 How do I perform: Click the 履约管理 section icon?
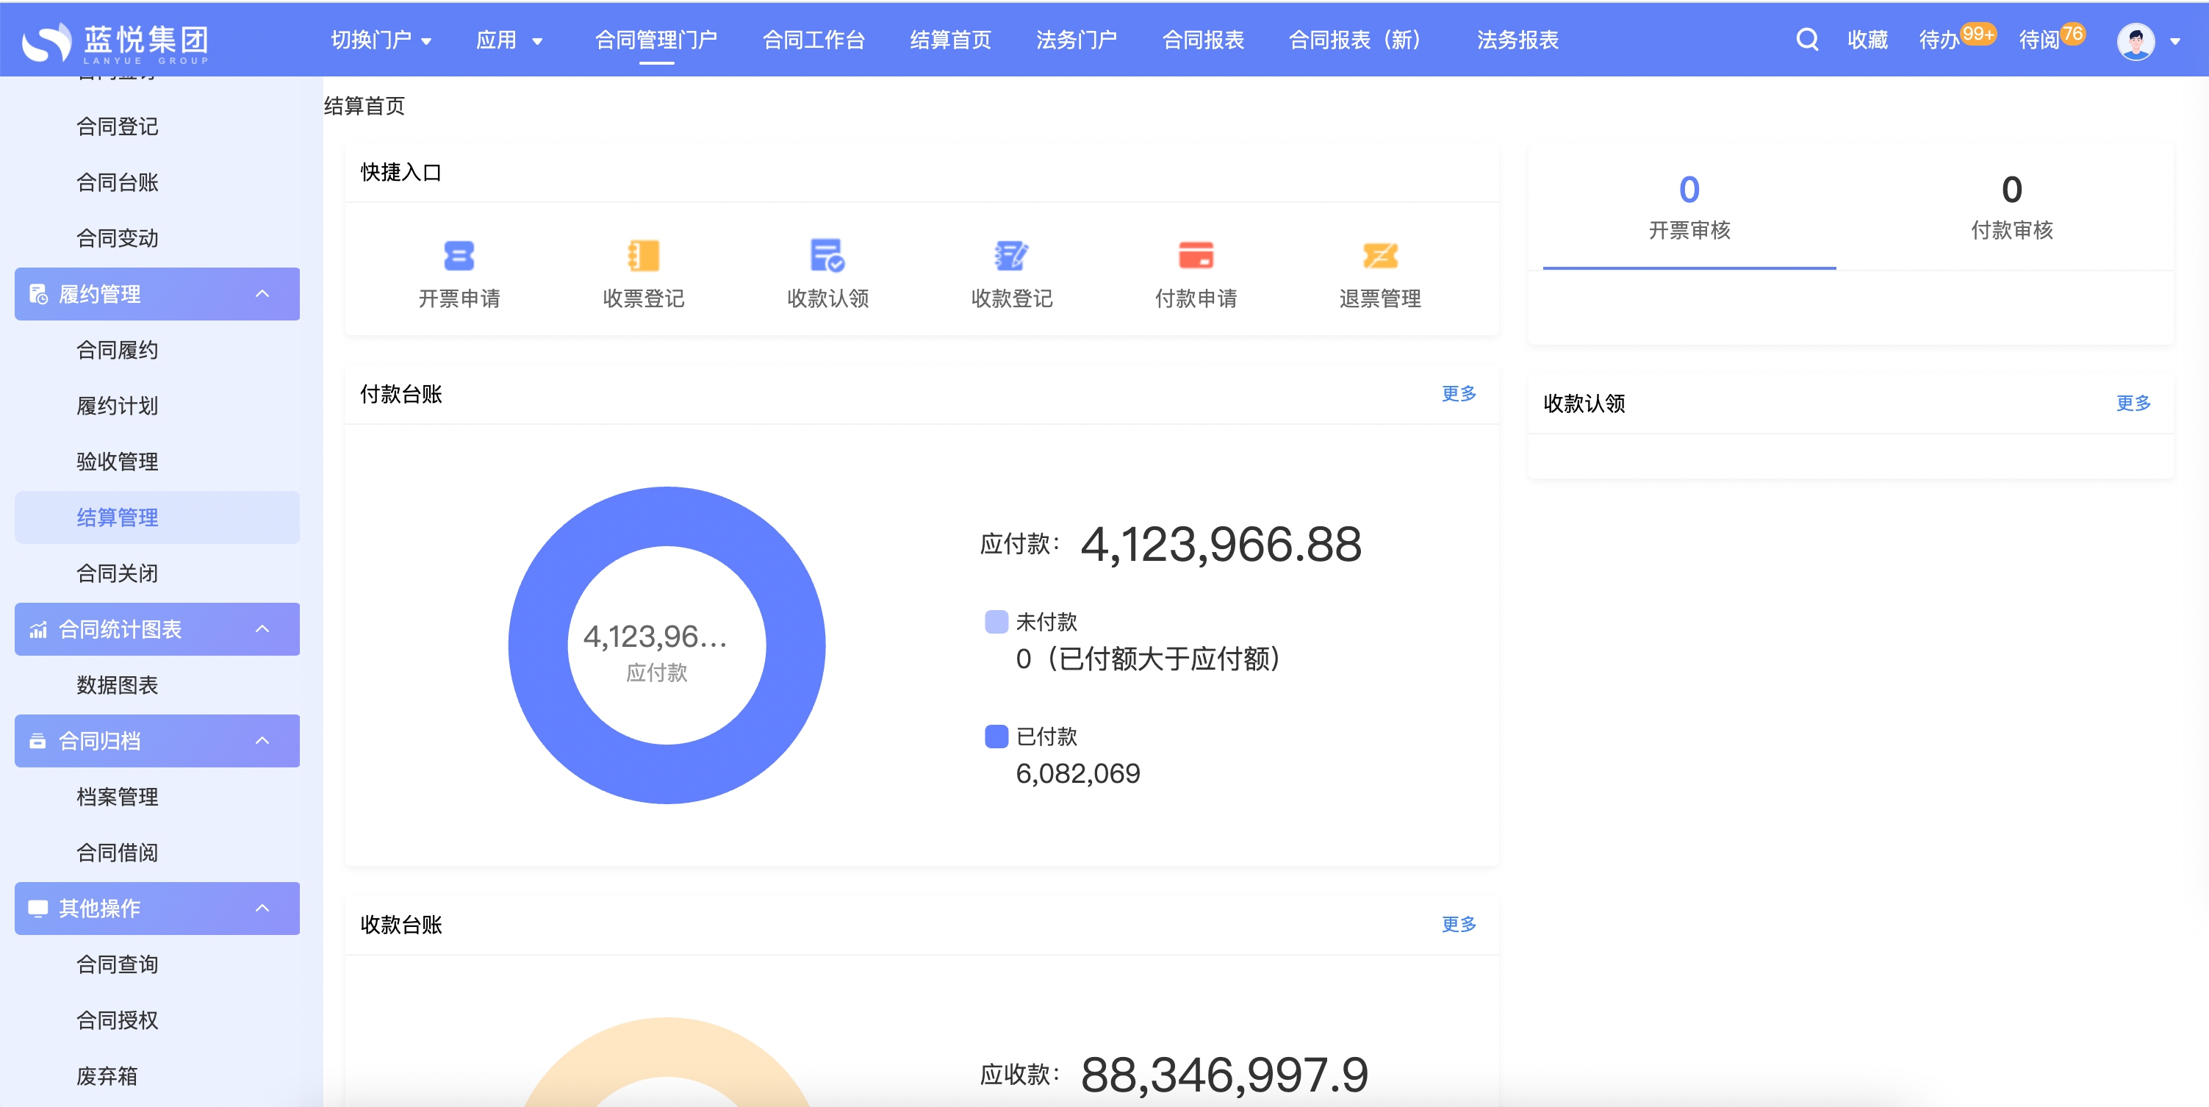click(x=39, y=294)
